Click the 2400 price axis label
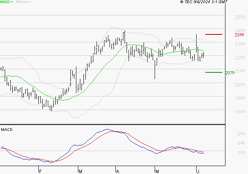This screenshot has width=248, height=174. 240,30
